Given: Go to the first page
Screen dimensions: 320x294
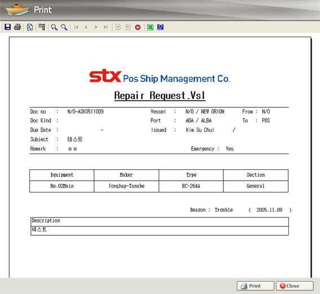Looking at the screenshot, I should (x=76, y=27).
